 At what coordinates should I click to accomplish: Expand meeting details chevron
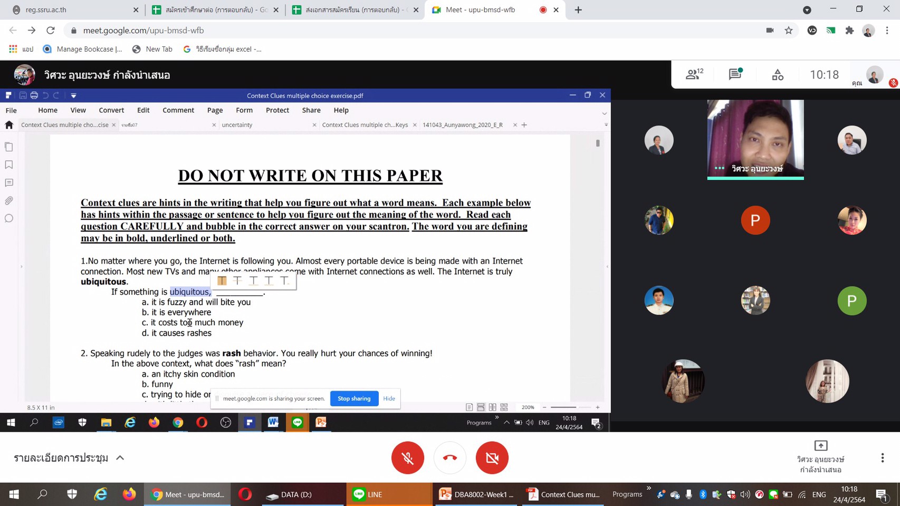[120, 458]
